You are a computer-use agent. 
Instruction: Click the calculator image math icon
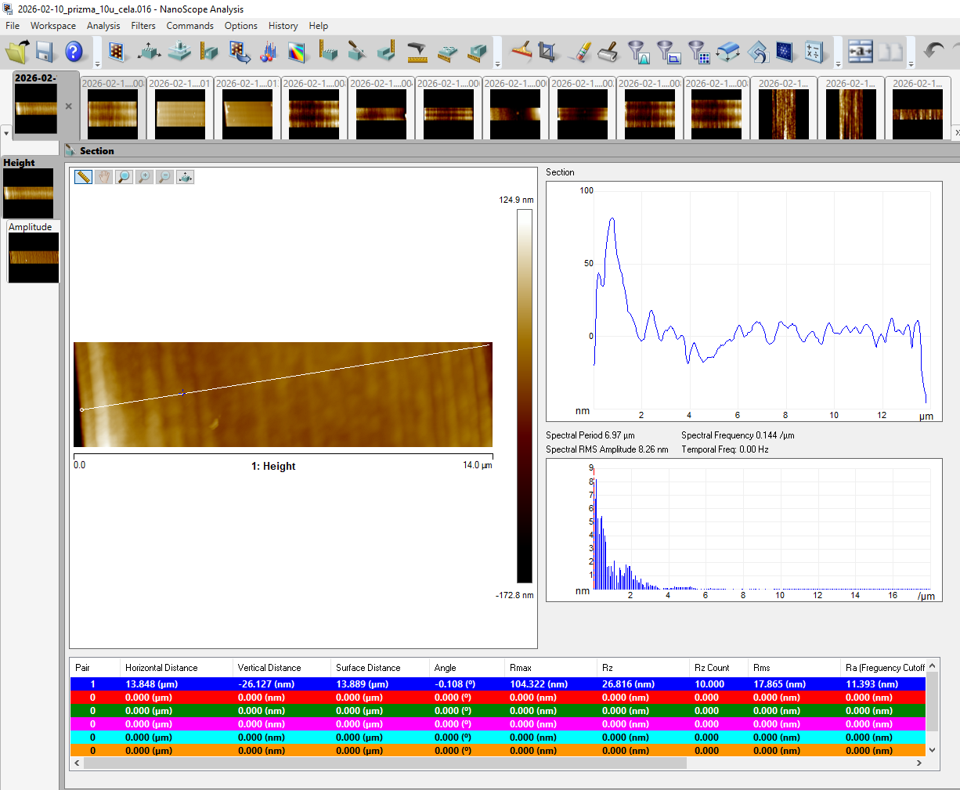click(814, 52)
